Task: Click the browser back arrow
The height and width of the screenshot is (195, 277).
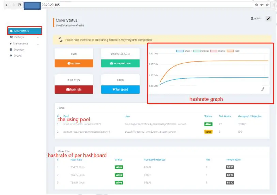Action: point(7,5)
